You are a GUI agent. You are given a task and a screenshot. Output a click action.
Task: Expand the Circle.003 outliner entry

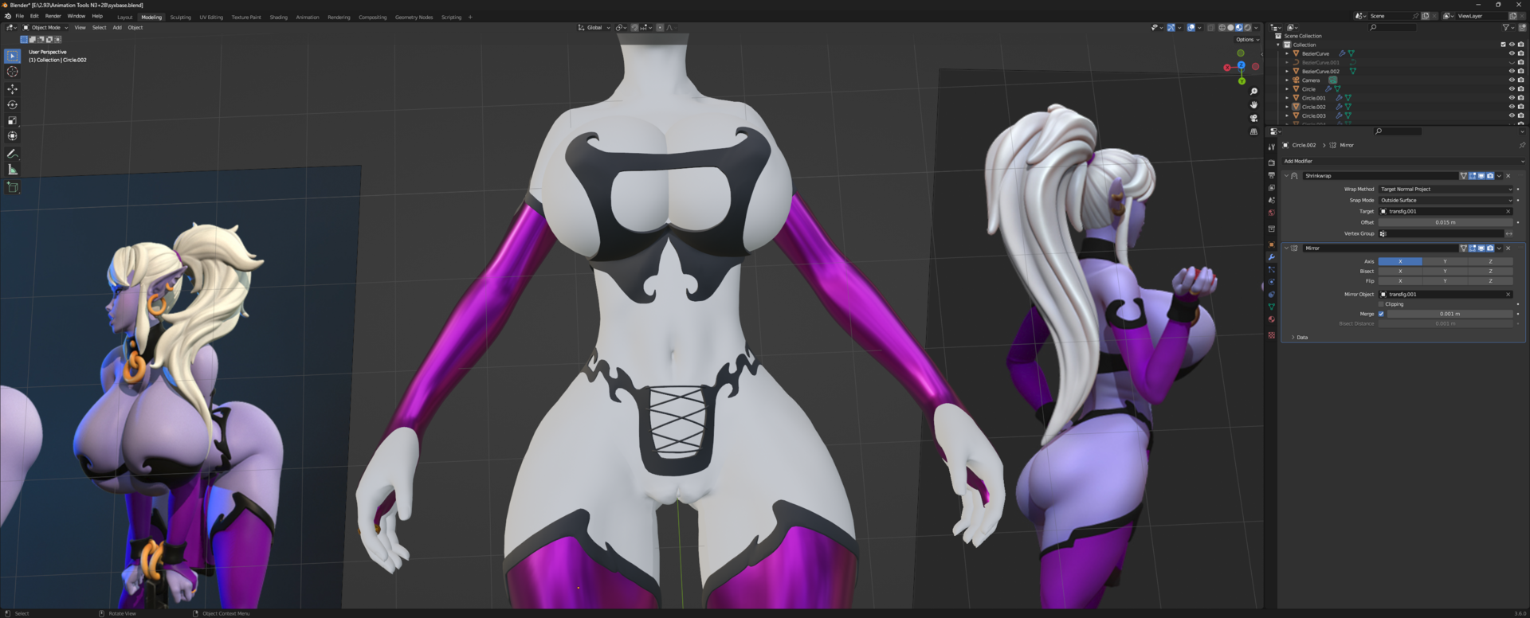coord(1287,116)
